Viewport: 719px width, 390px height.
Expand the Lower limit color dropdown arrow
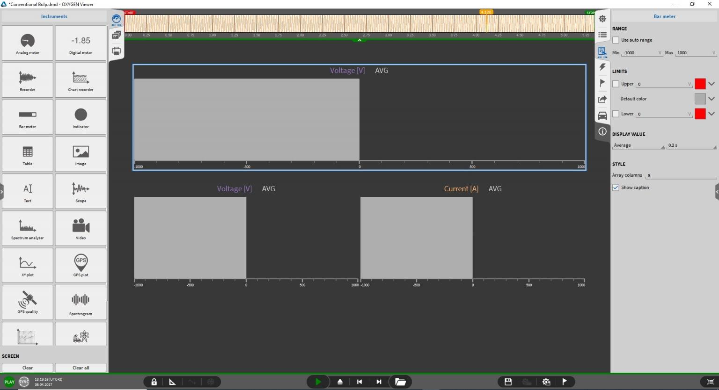(712, 114)
